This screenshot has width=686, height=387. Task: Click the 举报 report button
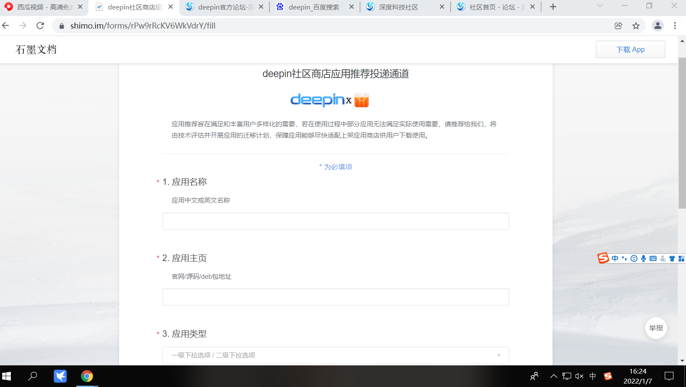click(656, 328)
